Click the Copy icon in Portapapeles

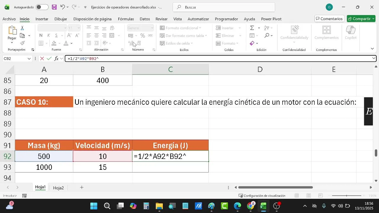[22, 35]
